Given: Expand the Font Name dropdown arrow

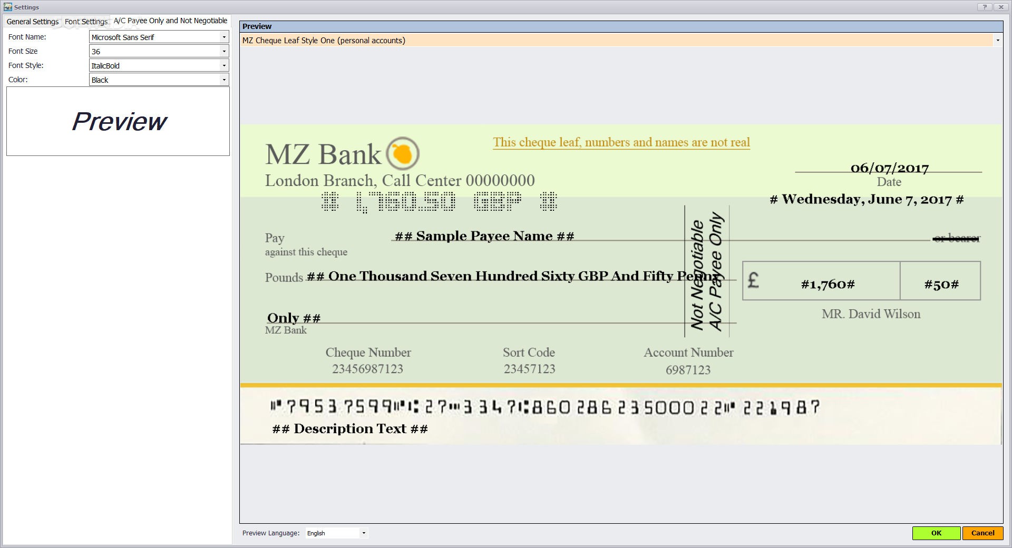Looking at the screenshot, I should [224, 37].
